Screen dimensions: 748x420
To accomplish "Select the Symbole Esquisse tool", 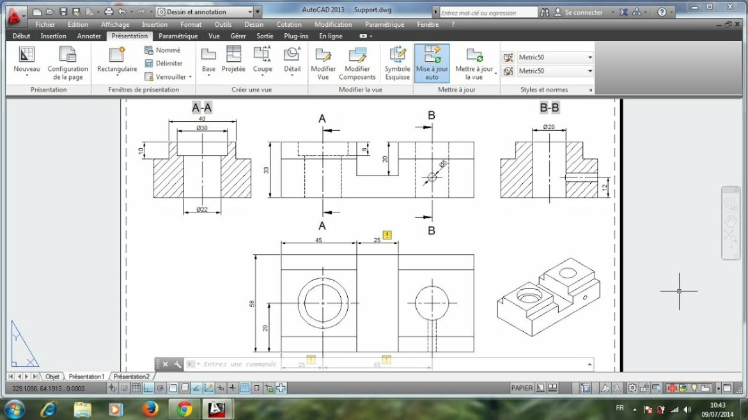I will click(x=396, y=62).
